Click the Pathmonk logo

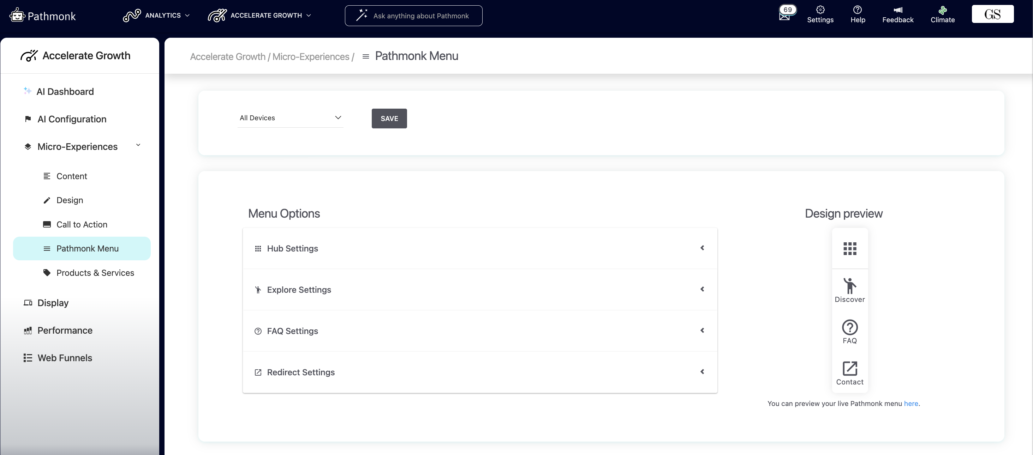tap(42, 16)
